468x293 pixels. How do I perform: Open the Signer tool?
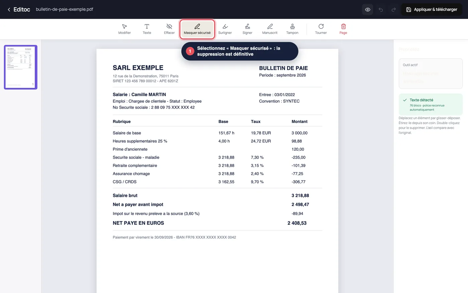click(247, 29)
